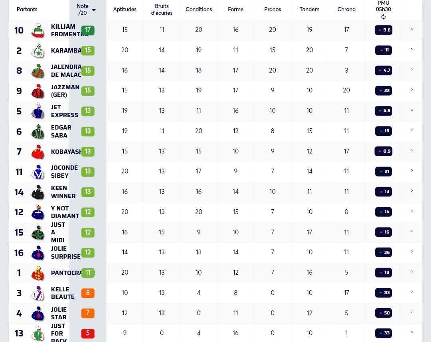Expand row arrow for Killiam Fromentro
Image resolution: width=431 pixels, height=342 pixels.
pos(412,29)
